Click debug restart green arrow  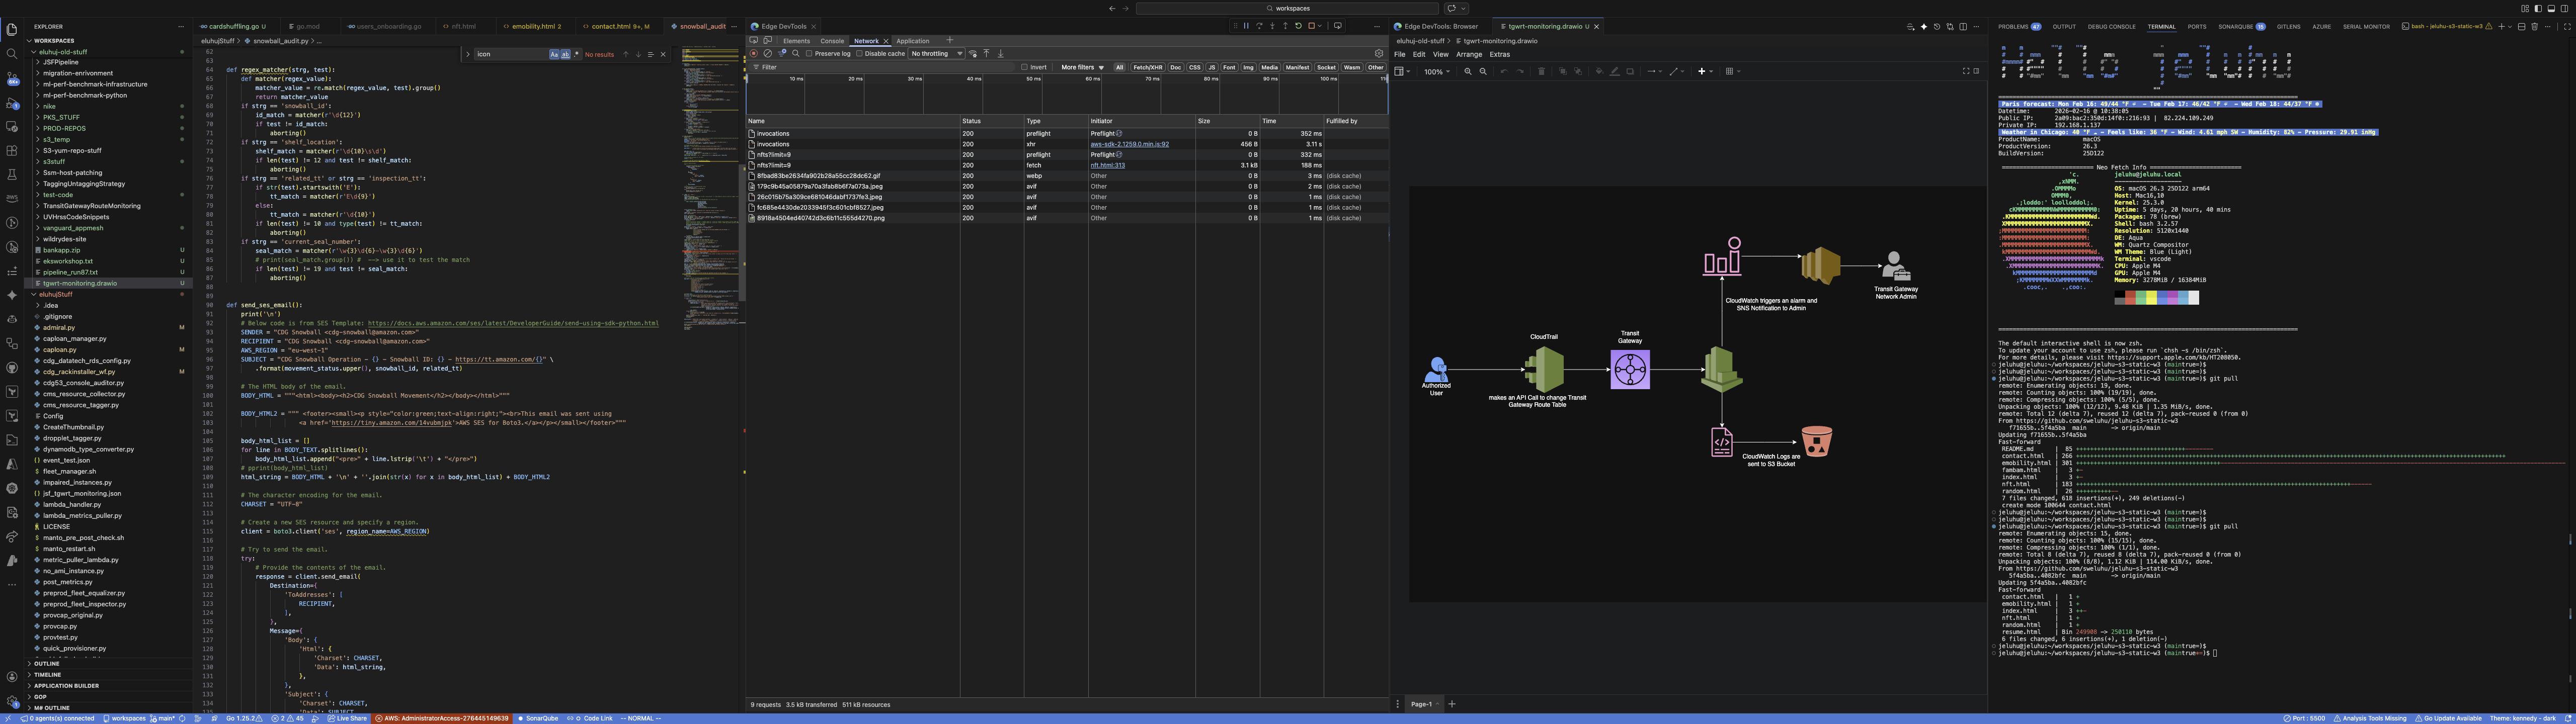point(1298,26)
